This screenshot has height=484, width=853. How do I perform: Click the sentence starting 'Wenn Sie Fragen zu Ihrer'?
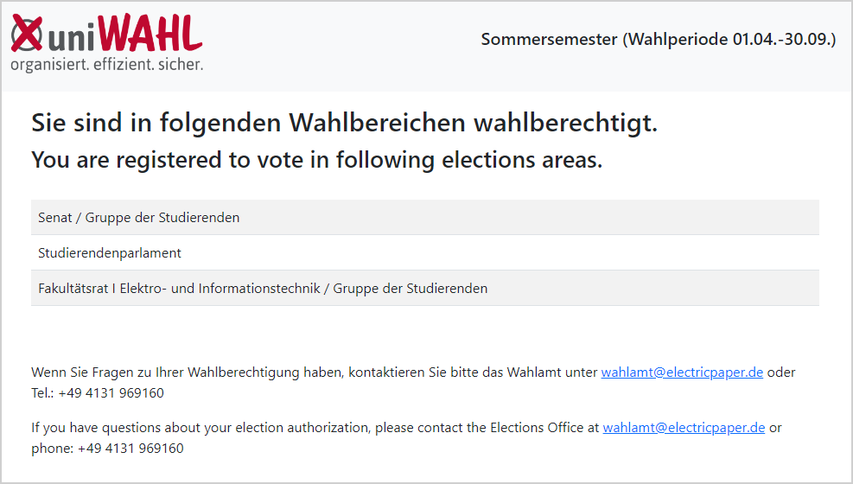pos(413,383)
